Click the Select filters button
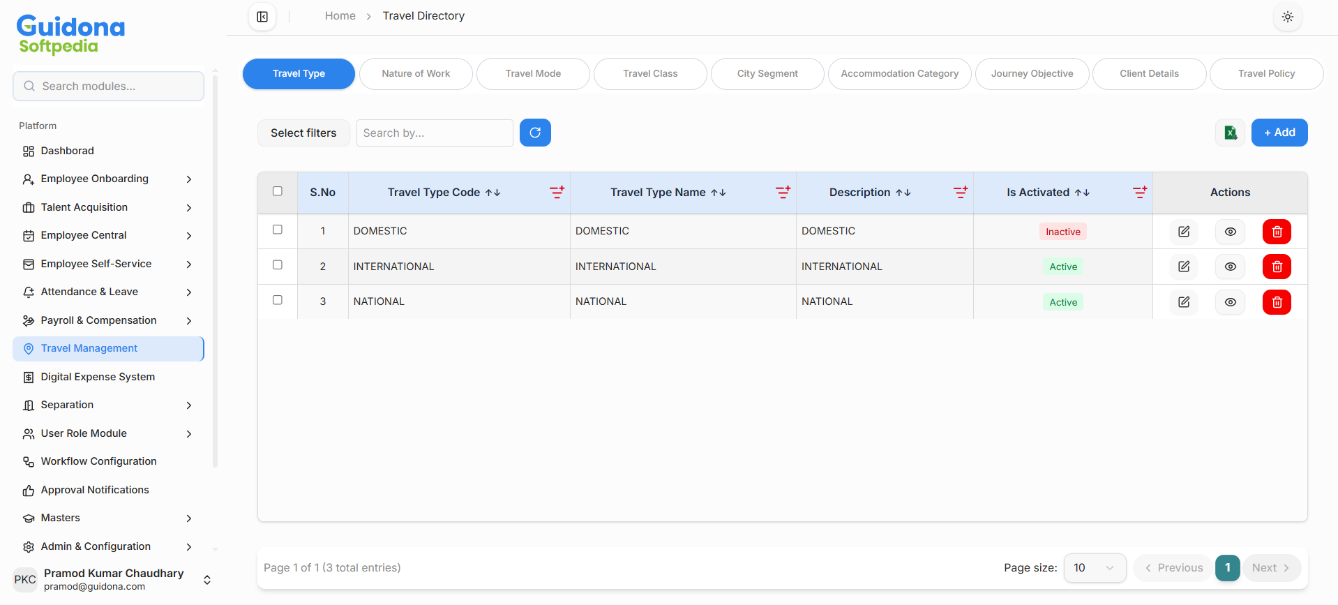1338x605 pixels. (303, 133)
